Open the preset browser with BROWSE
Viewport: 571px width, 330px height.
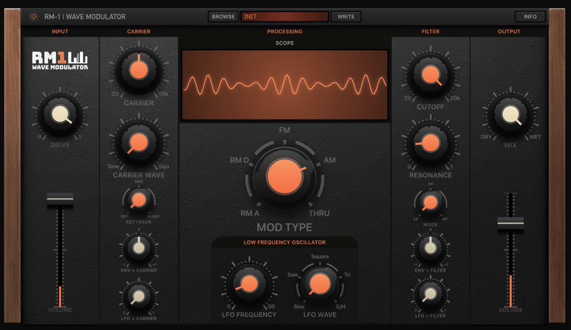click(223, 16)
